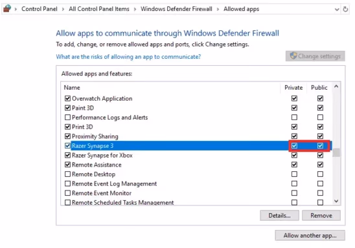Enable the Remote Event Monitor name checkbox
The width and height of the screenshot is (355, 248).
coord(67,193)
